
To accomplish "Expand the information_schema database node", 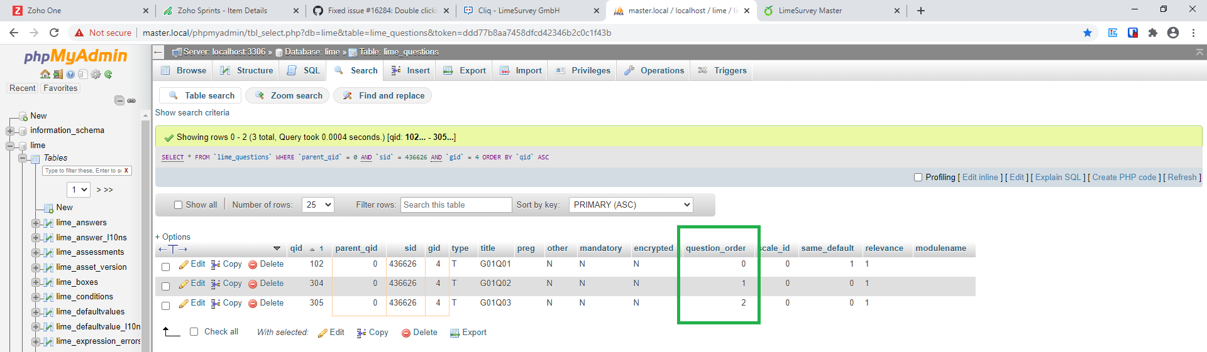I will tap(10, 131).
